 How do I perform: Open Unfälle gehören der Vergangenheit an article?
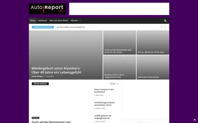pos(103,117)
